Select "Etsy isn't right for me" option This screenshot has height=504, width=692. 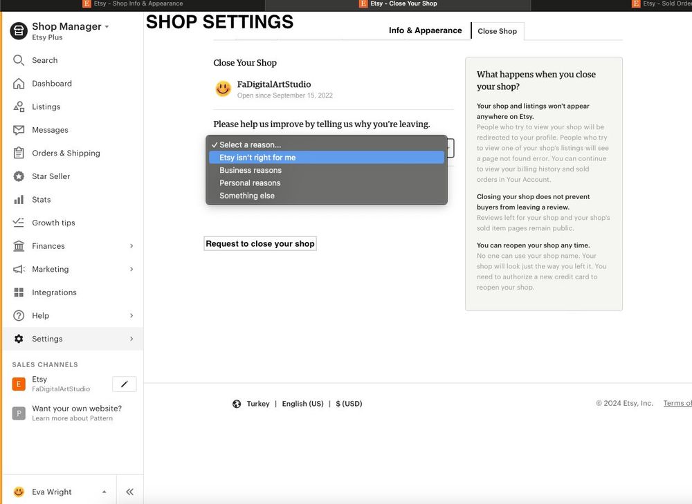[257, 158]
